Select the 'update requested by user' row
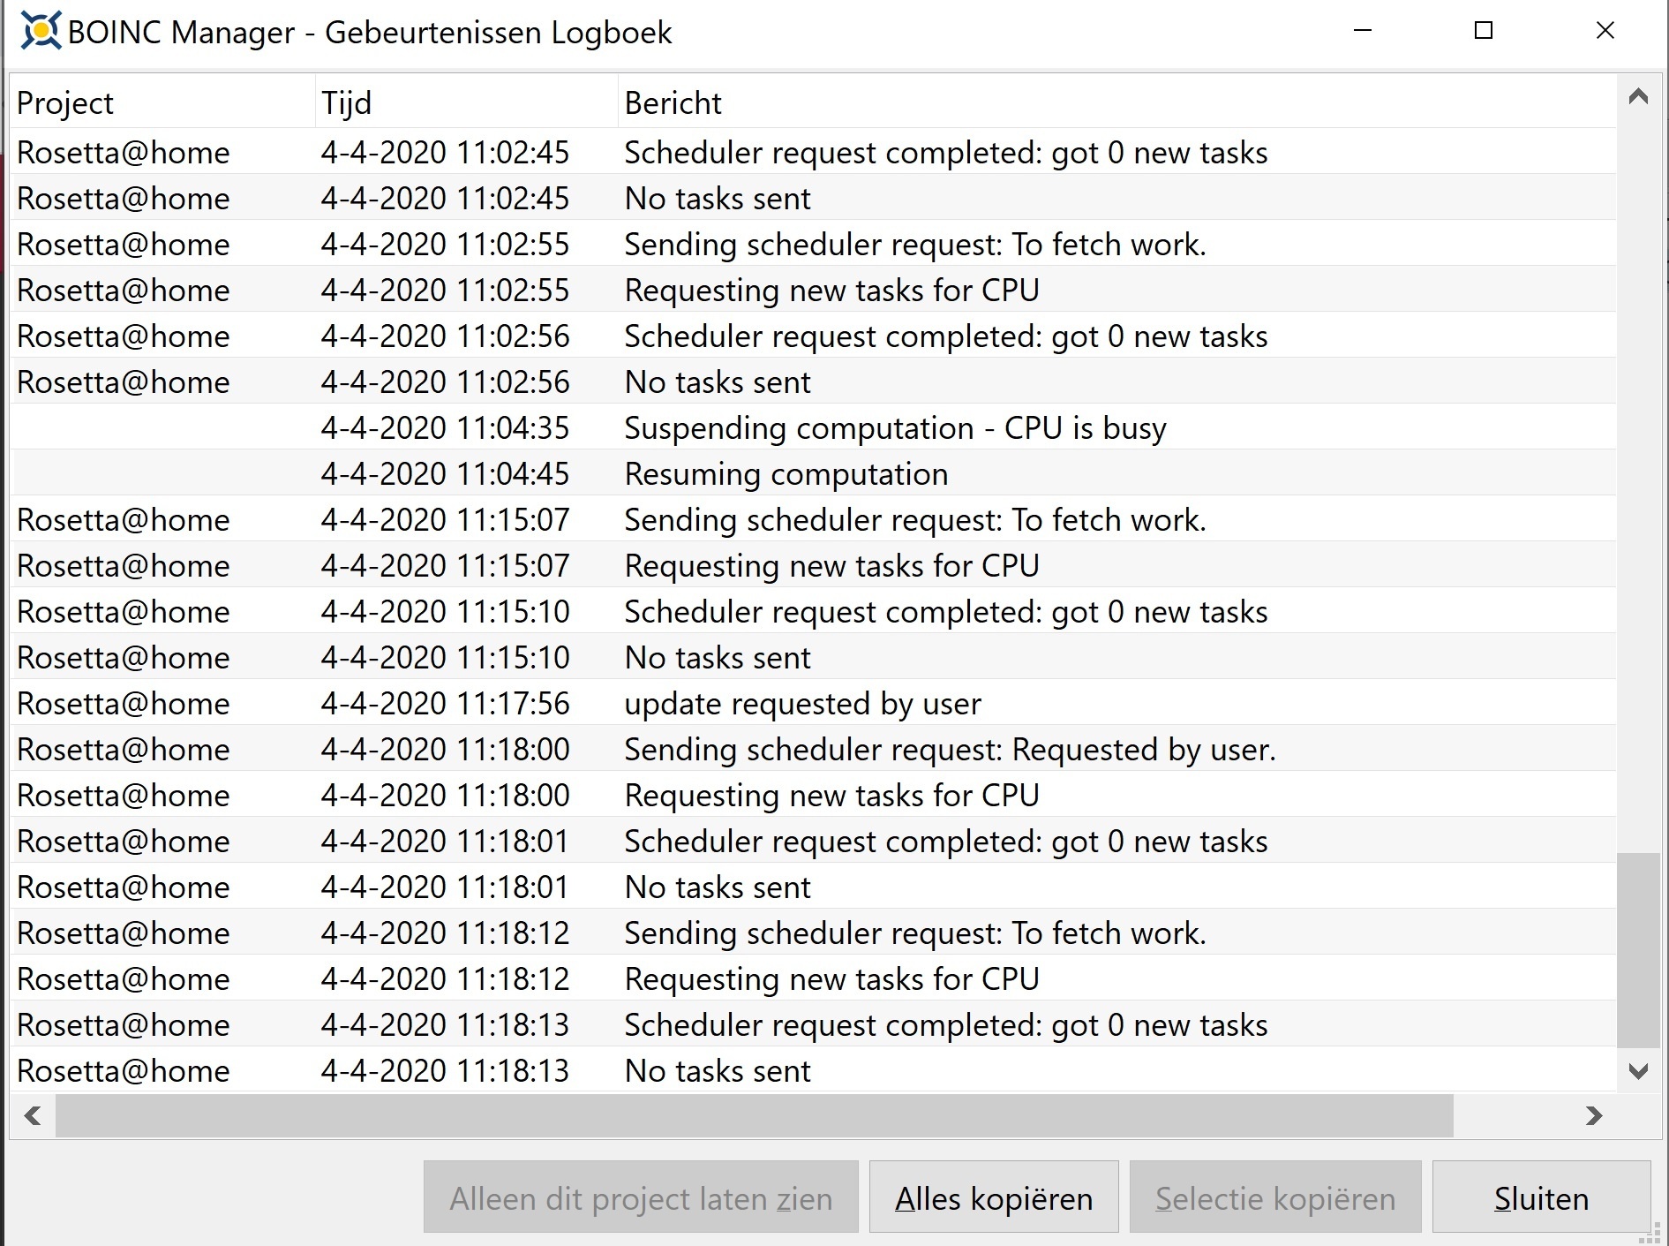 pyautogui.click(x=802, y=704)
